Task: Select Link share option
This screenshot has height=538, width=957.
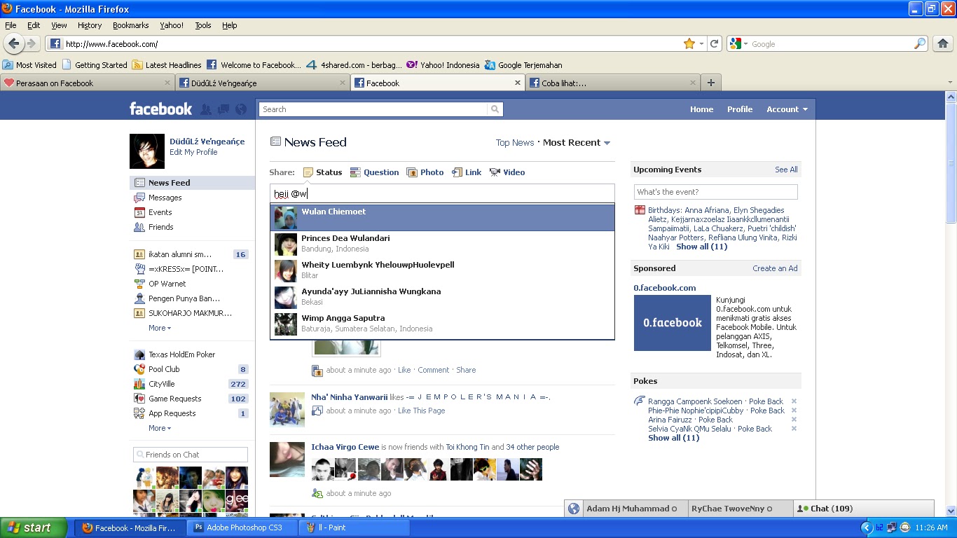Action: point(467,172)
